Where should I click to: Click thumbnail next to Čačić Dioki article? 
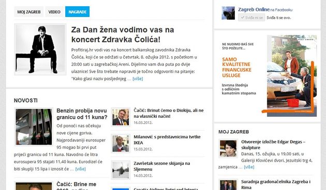pos(121,117)
